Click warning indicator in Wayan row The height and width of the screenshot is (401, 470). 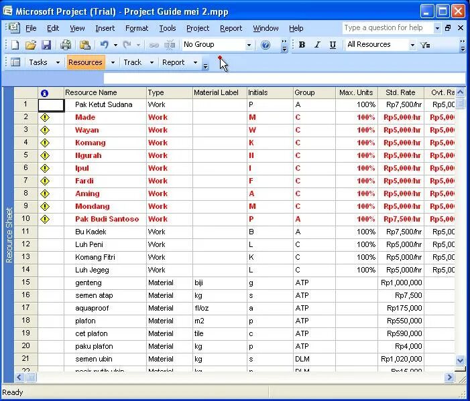45,130
